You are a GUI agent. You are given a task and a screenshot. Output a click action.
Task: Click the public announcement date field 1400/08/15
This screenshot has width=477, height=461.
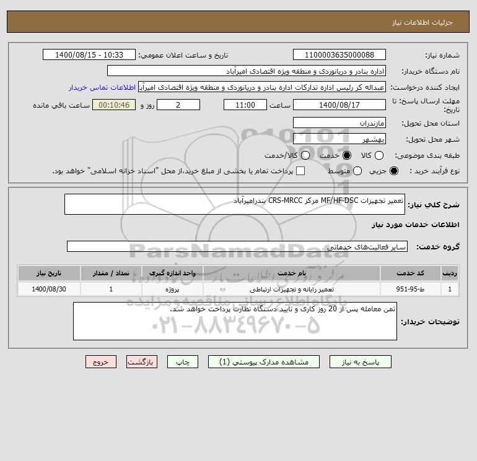(x=89, y=54)
